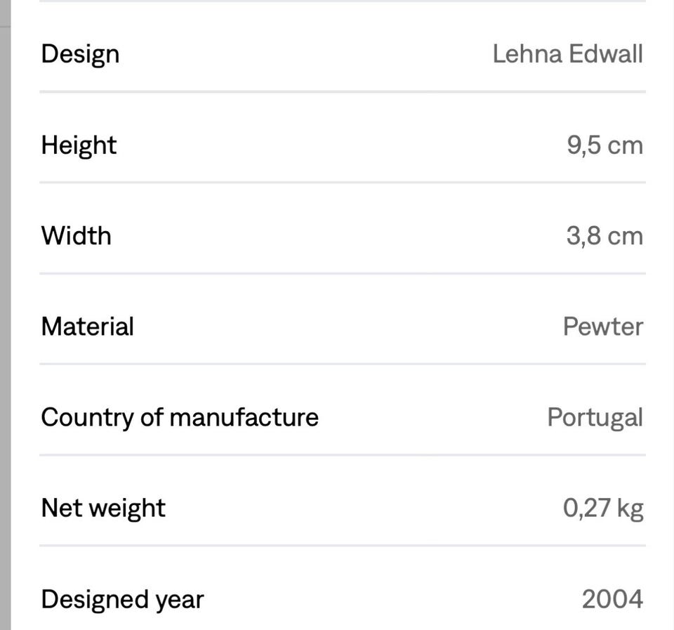Select the Lehna Edwall designer name

click(x=567, y=54)
